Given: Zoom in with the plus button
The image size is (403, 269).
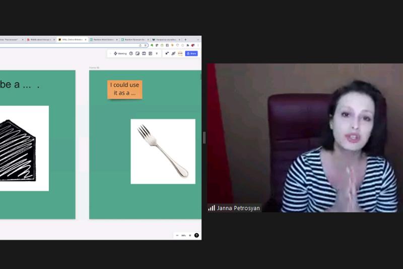Looking at the screenshot, I should click(x=190, y=235).
